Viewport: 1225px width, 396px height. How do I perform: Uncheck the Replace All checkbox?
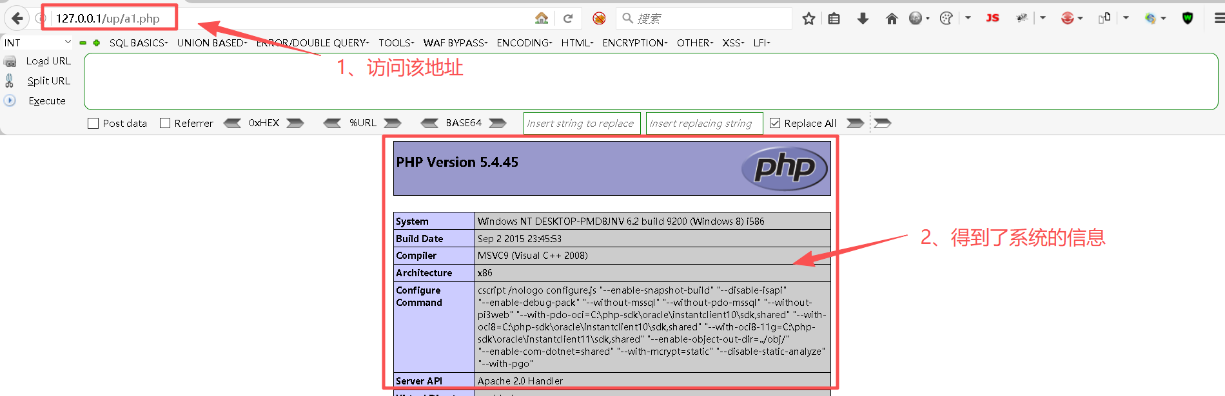point(775,123)
